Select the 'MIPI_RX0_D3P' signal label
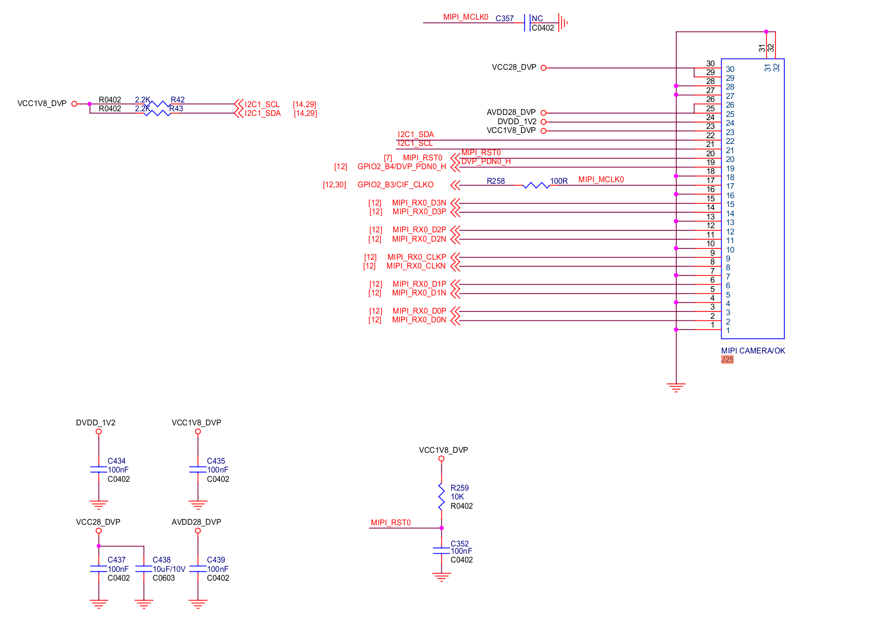 [419, 212]
